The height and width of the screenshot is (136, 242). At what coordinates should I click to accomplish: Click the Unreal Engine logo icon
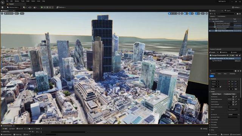[3, 3]
